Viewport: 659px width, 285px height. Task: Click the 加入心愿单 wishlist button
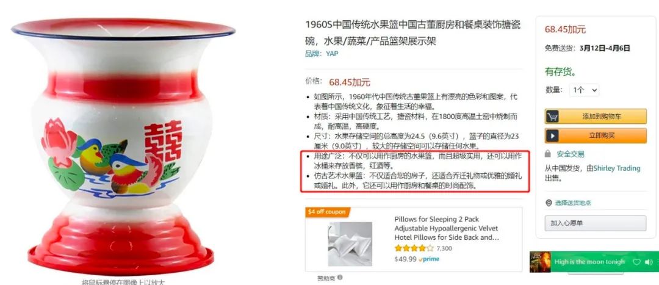[596, 223]
